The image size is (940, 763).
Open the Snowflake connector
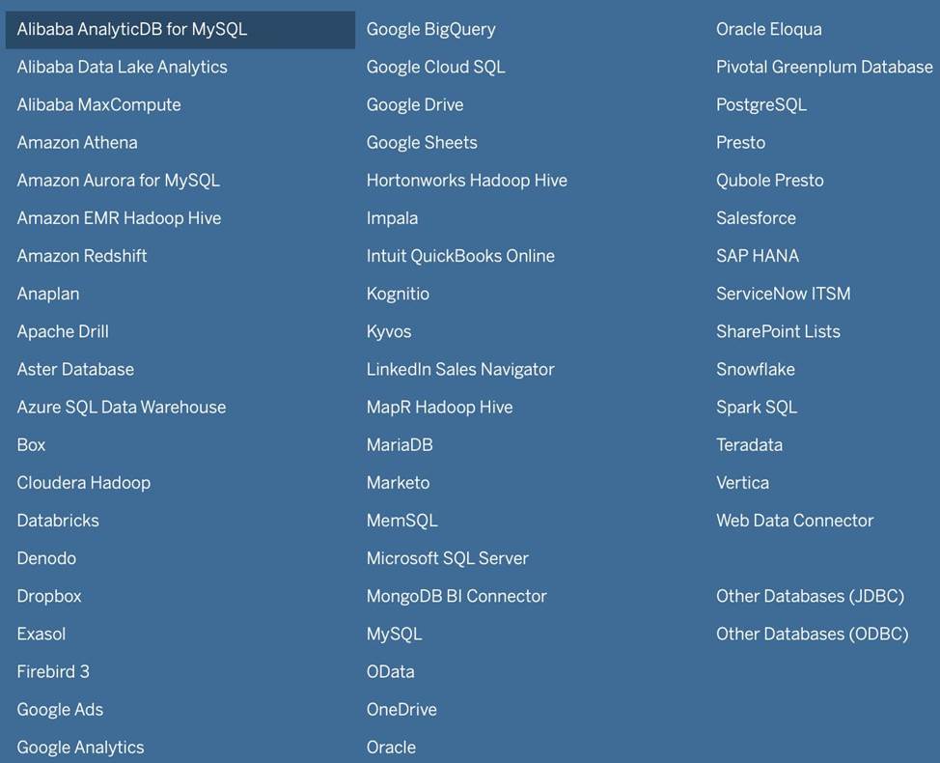[x=755, y=370]
